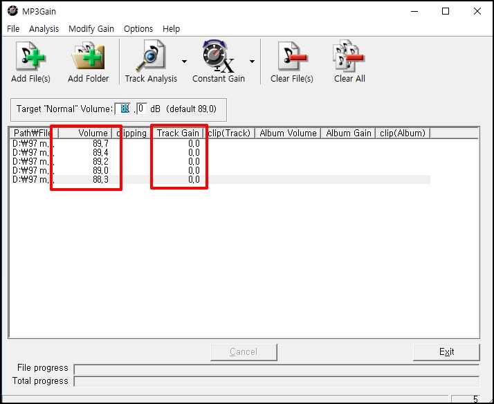The height and width of the screenshot is (404, 494).
Task: Open the Options menu
Action: [138, 28]
